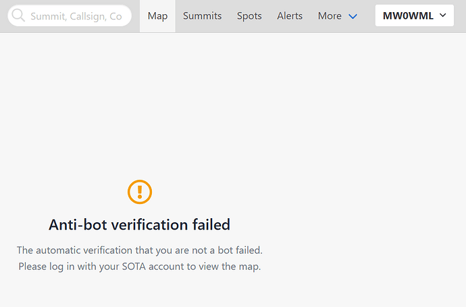466x307 pixels.
Task: Click the arrow icon next to MW0WML
Action: pyautogui.click(x=442, y=15)
